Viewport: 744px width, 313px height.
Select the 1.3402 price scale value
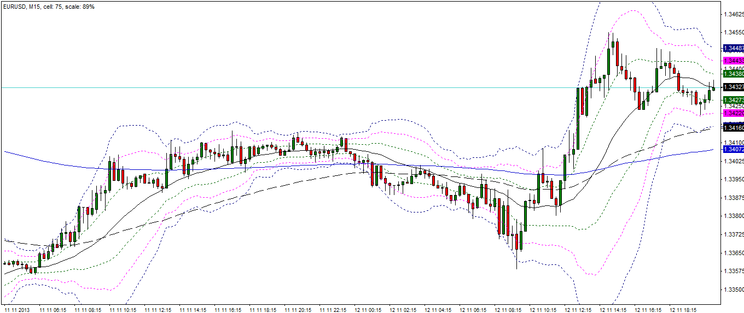coord(734,161)
